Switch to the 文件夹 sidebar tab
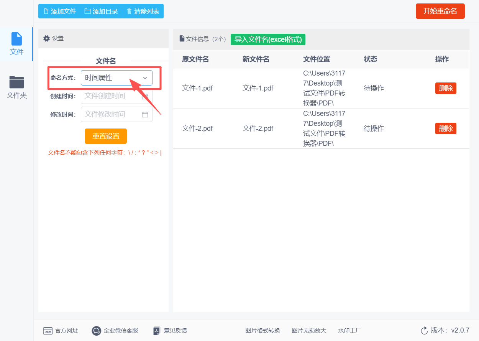The height and width of the screenshot is (341, 479). click(16, 87)
